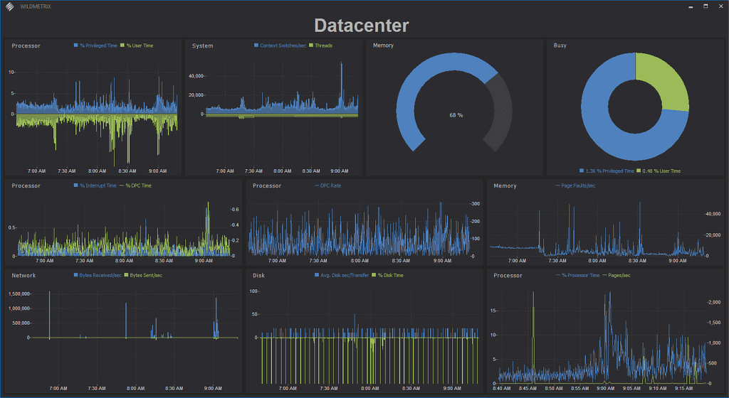Click the 68 % value in Memory gauge
The height and width of the screenshot is (398, 729).
pos(456,114)
